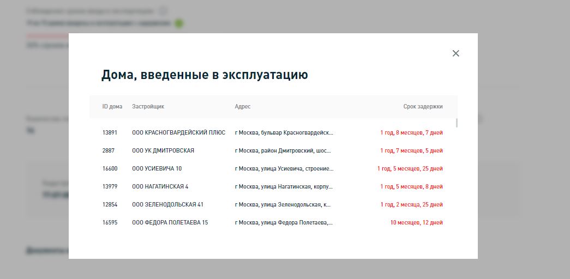Click the 'Адрес' column header

[x=243, y=107]
